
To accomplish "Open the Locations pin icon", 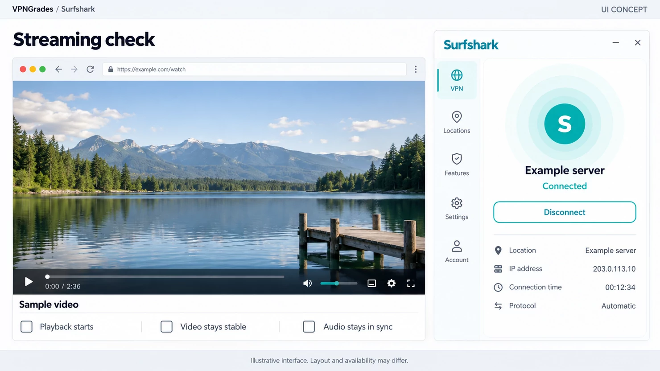I will coord(457,117).
